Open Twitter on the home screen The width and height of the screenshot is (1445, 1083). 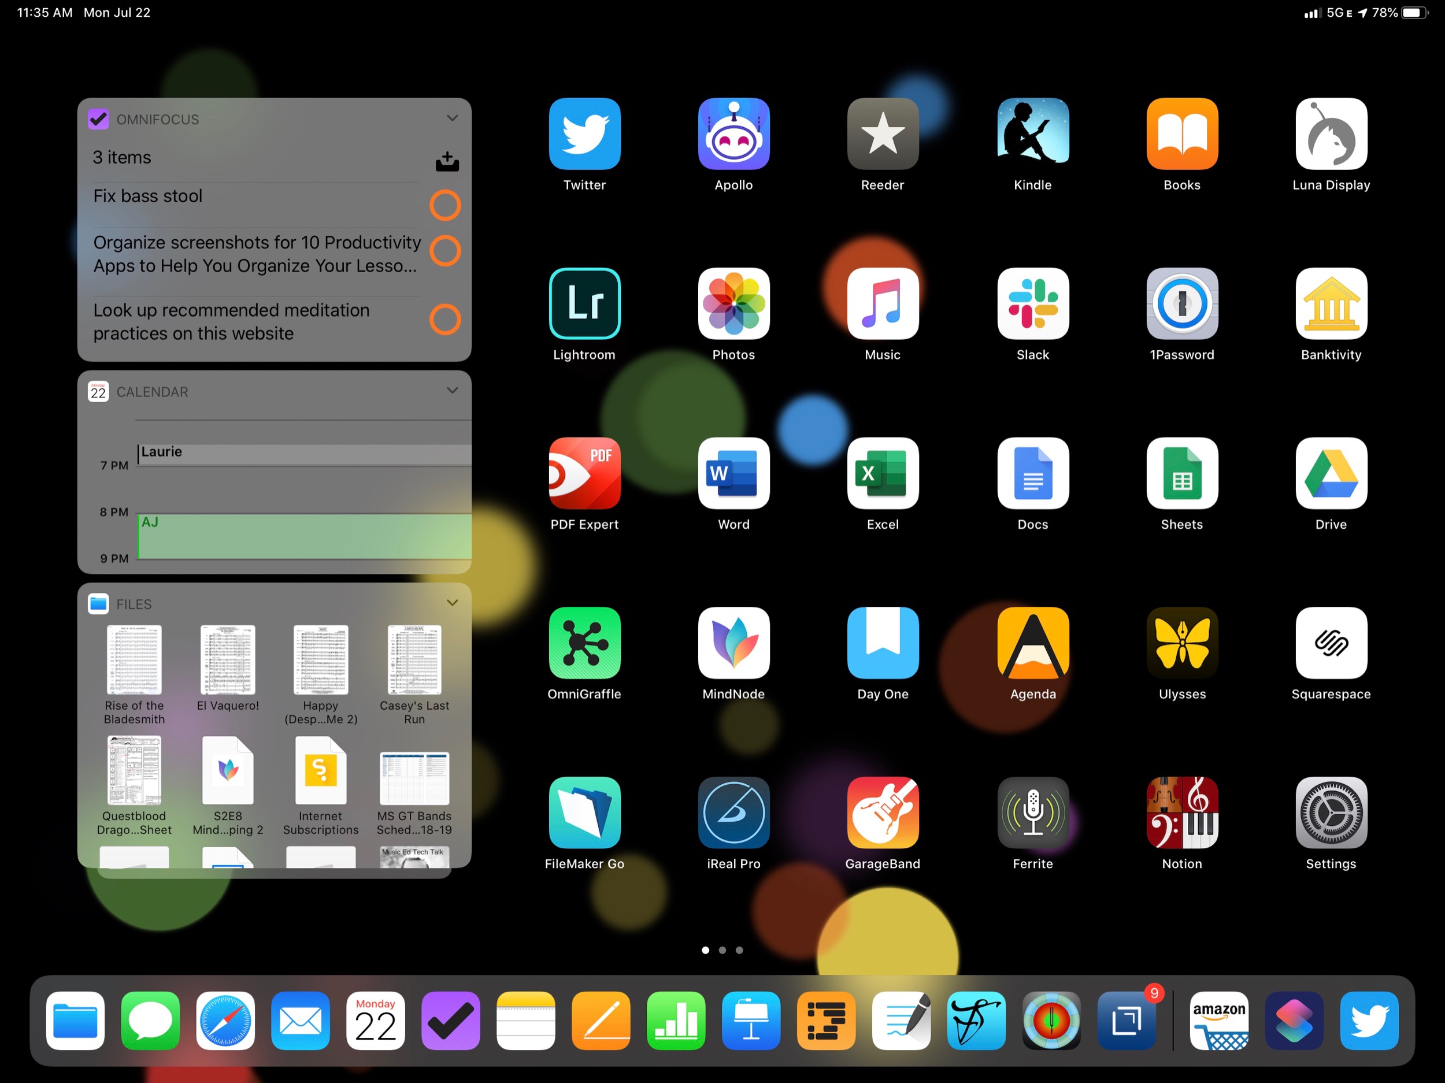coord(584,134)
